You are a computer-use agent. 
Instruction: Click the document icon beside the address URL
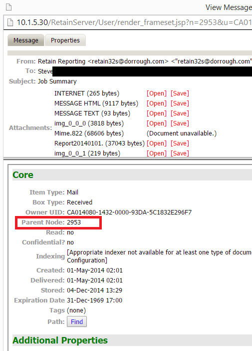click(10, 22)
